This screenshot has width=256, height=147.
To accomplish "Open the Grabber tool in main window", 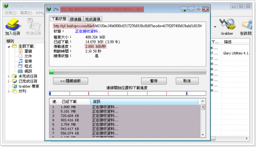I will (227, 27).
